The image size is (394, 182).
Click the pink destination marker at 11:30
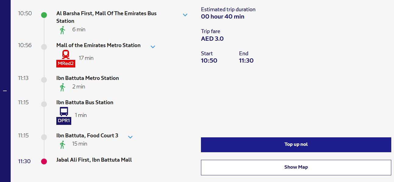[44, 161]
